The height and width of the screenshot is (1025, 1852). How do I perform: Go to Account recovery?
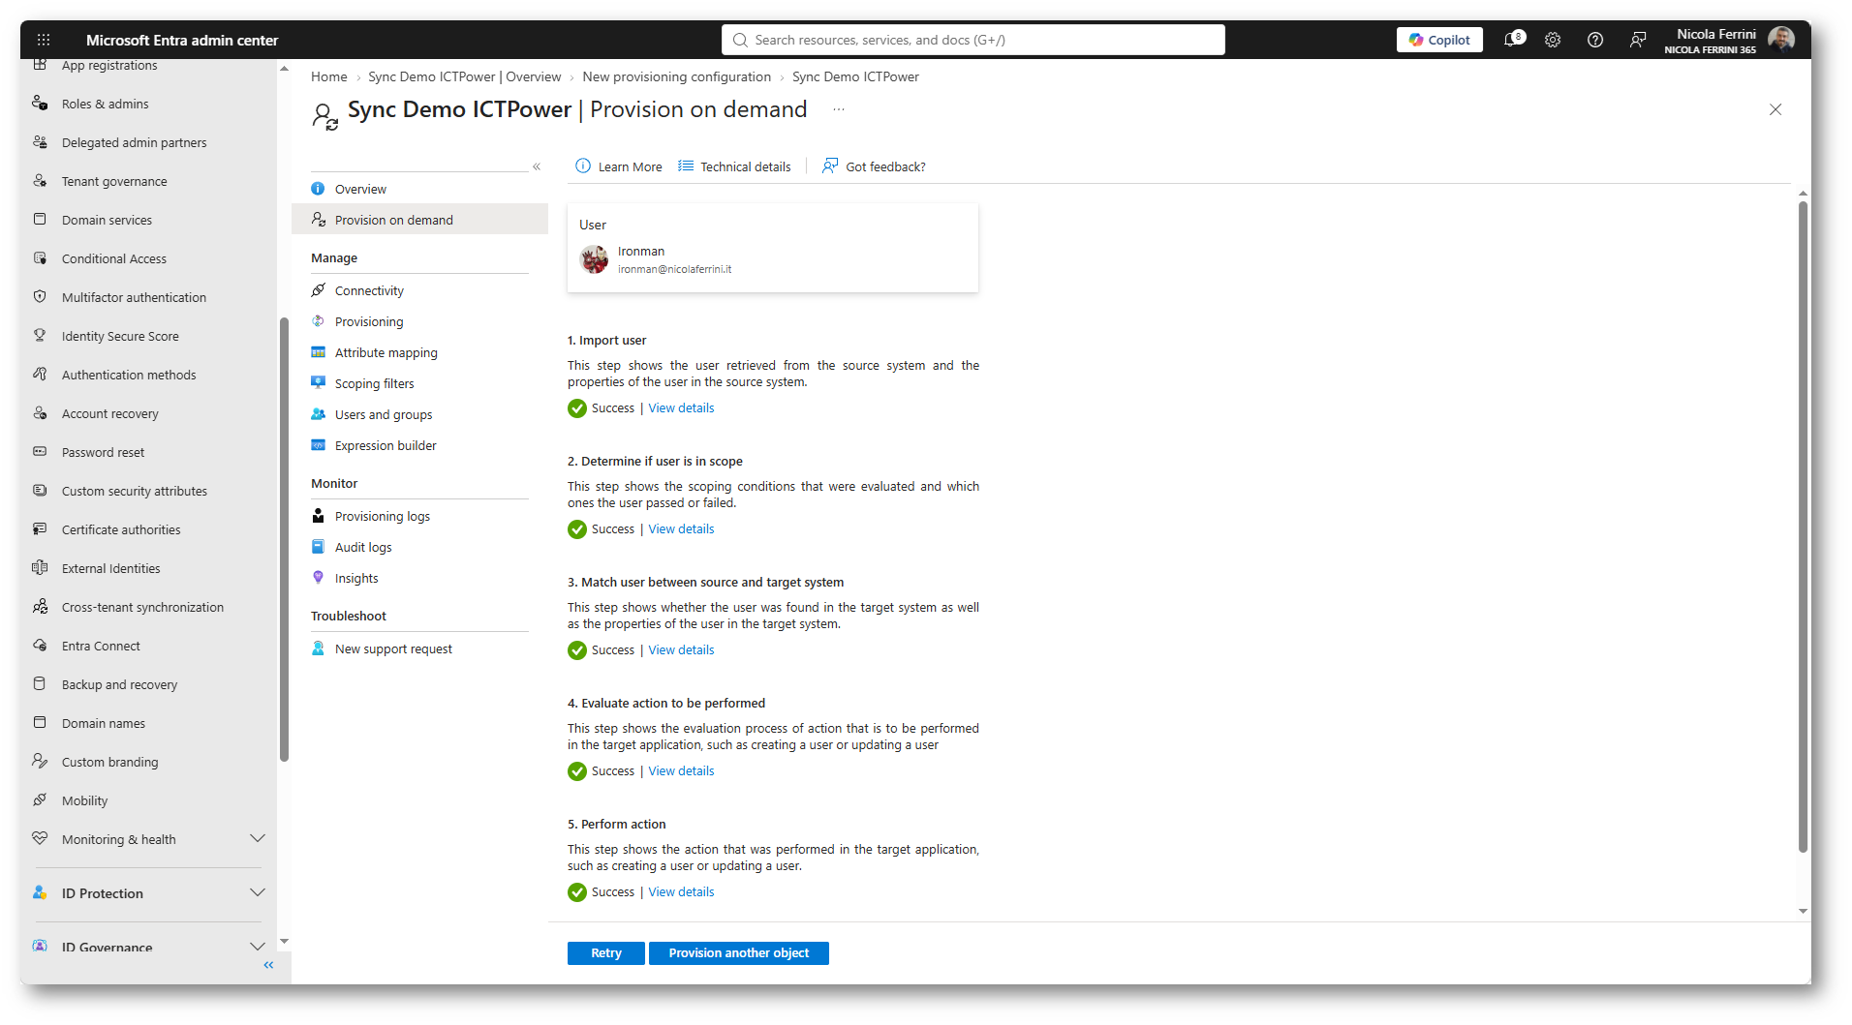click(x=110, y=413)
